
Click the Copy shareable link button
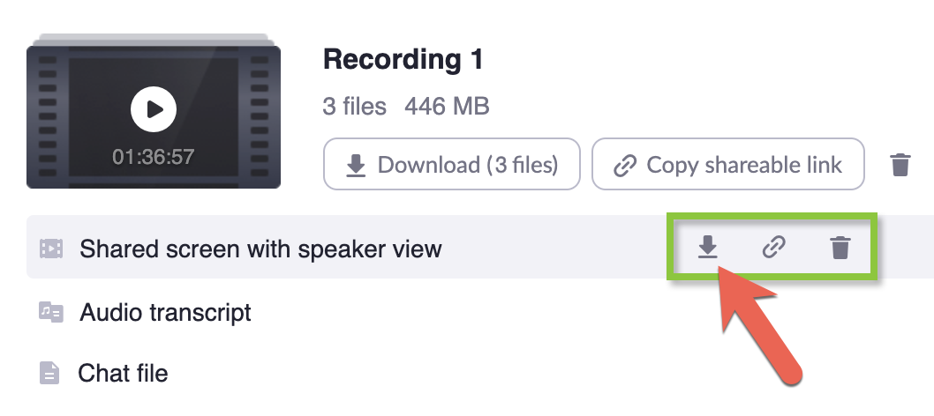click(x=727, y=164)
